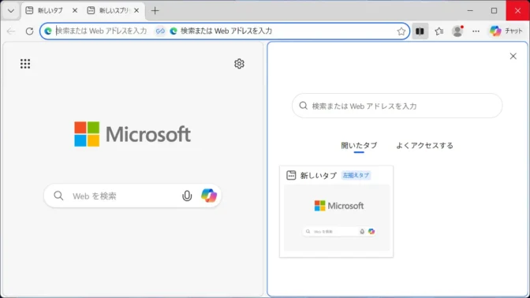Image resolution: width=530 pixels, height=298 pixels.
Task: Open the settings and more ellipsis menu
Action: click(476, 31)
